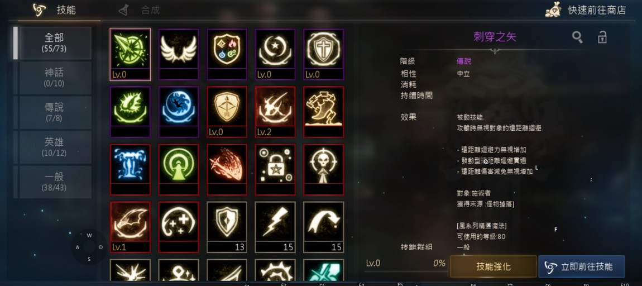Select the elemental shield skill icon
The image size is (642, 286).
coord(227,54)
